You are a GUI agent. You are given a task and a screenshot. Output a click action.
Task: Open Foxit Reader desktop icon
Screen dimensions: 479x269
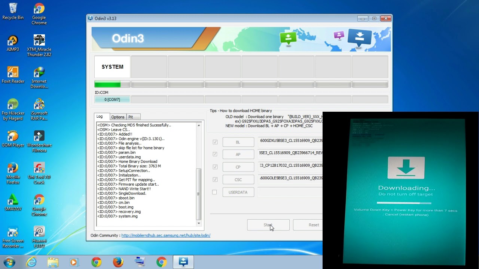[13, 75]
